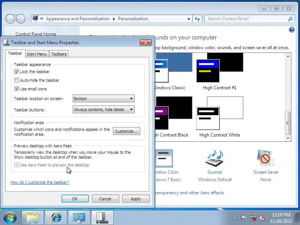Click the muted volume tray icon
Image resolution: width=300 pixels, height=225 pixels.
pyautogui.click(x=262, y=218)
